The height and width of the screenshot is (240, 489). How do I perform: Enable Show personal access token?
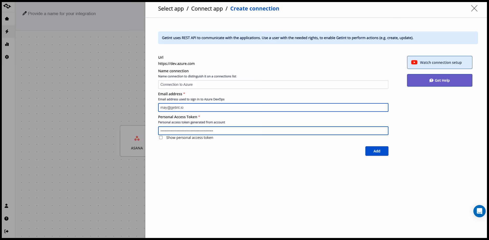(x=161, y=137)
